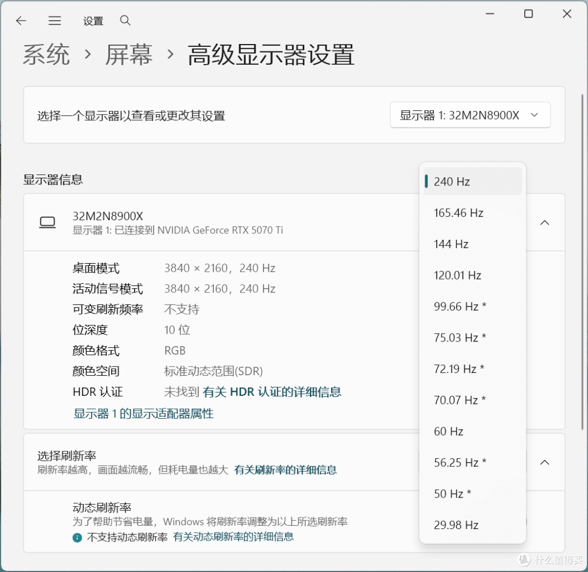Select 120.01 Hz refresh rate
The height and width of the screenshot is (572, 588).
(473, 275)
